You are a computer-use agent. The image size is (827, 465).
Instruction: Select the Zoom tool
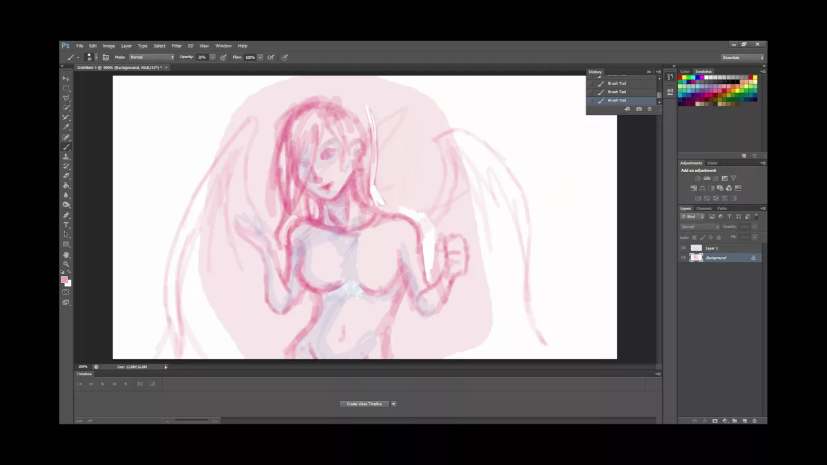[66, 263]
